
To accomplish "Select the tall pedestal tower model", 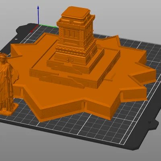I will 76,36.
